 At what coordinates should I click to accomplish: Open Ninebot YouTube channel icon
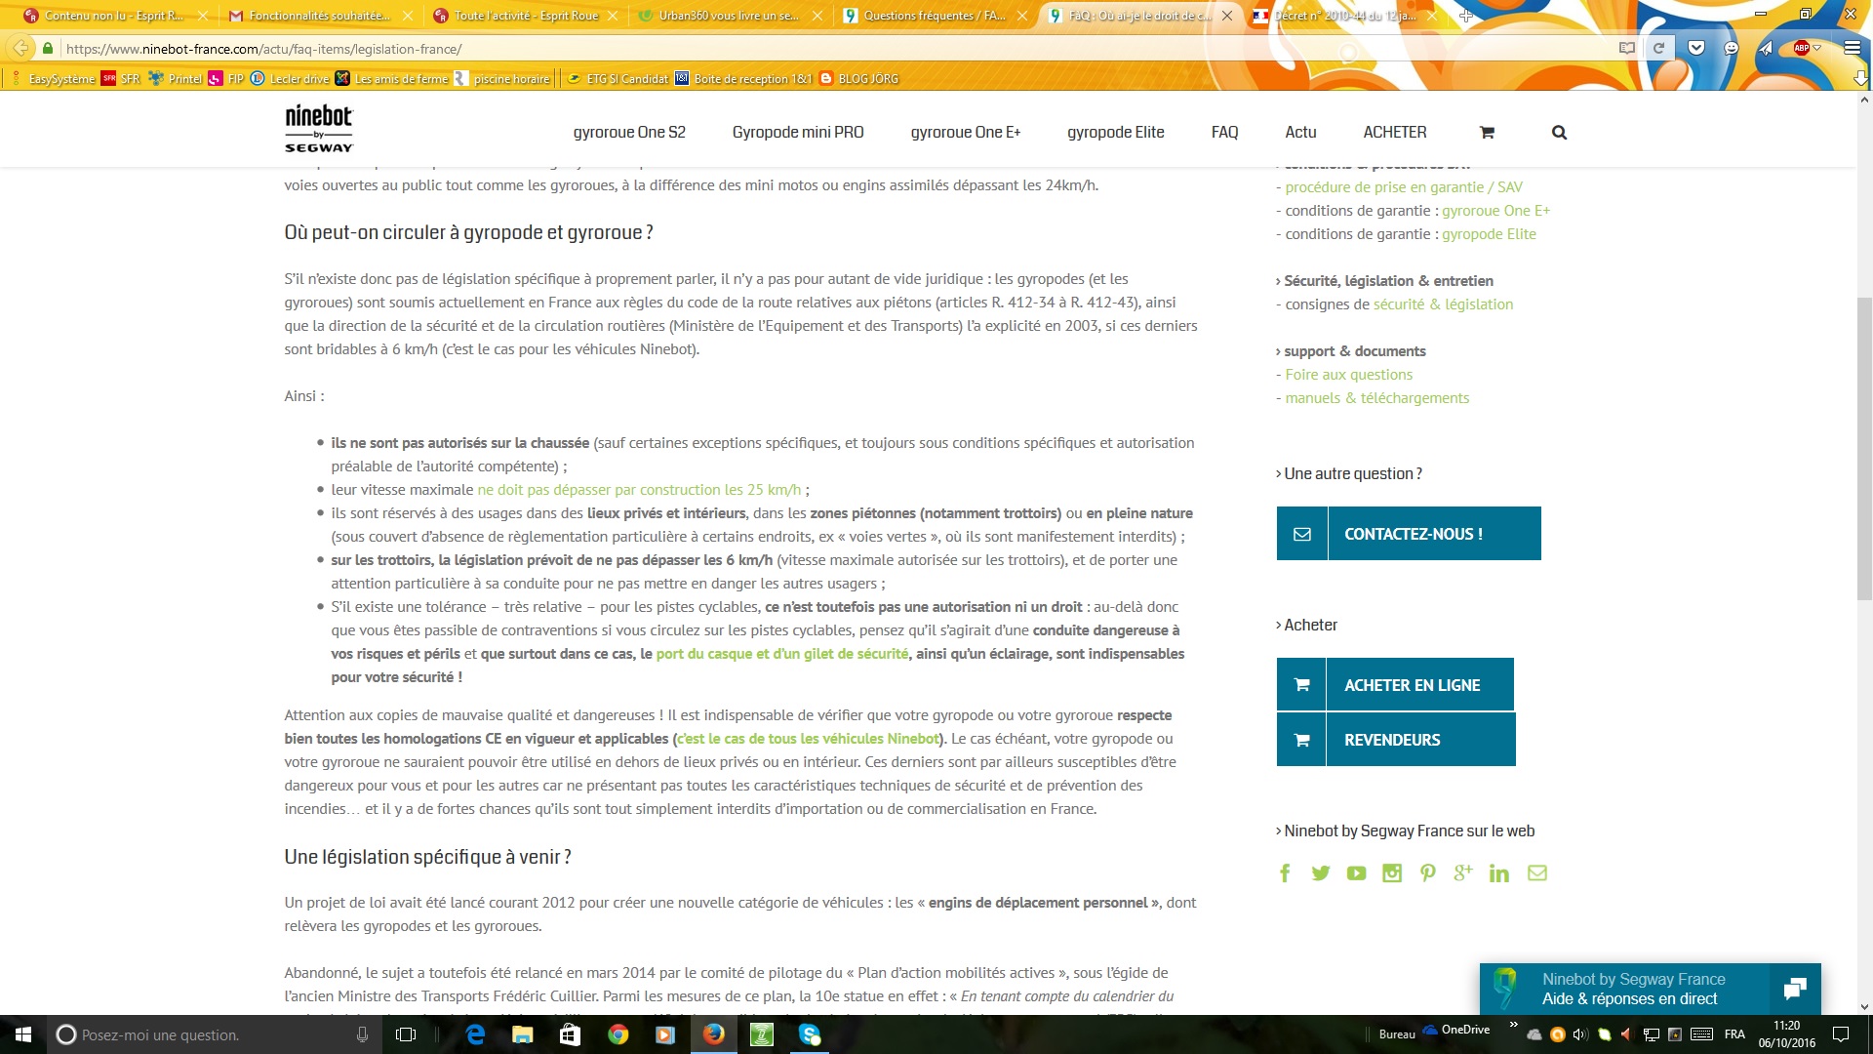pos(1356,873)
